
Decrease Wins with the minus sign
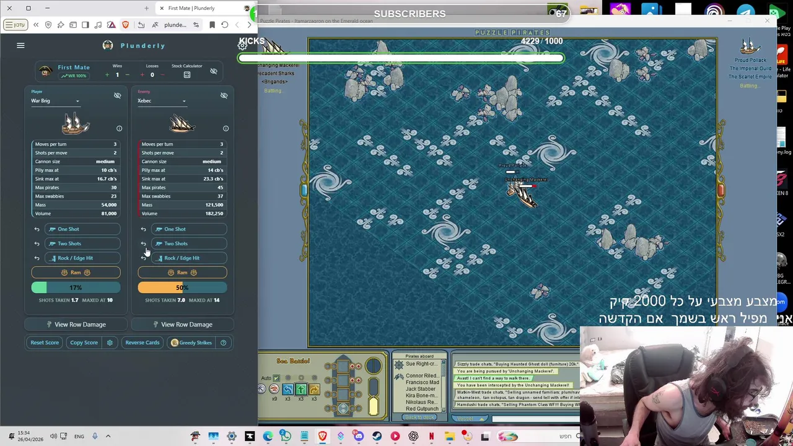tap(127, 75)
